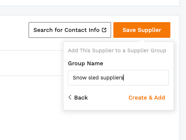Place cursor after 'Snow sled suppliers' text
The width and height of the screenshot is (186, 140).
[x=124, y=78]
